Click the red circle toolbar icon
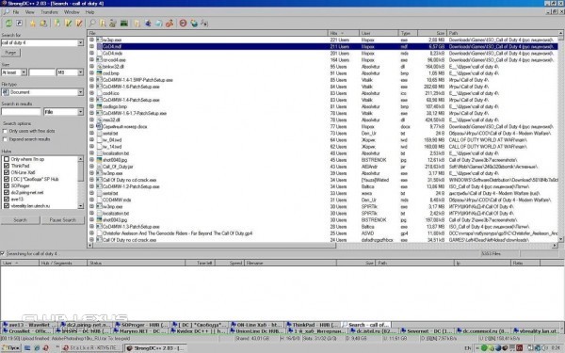The height and width of the screenshot is (353, 565). [183, 24]
